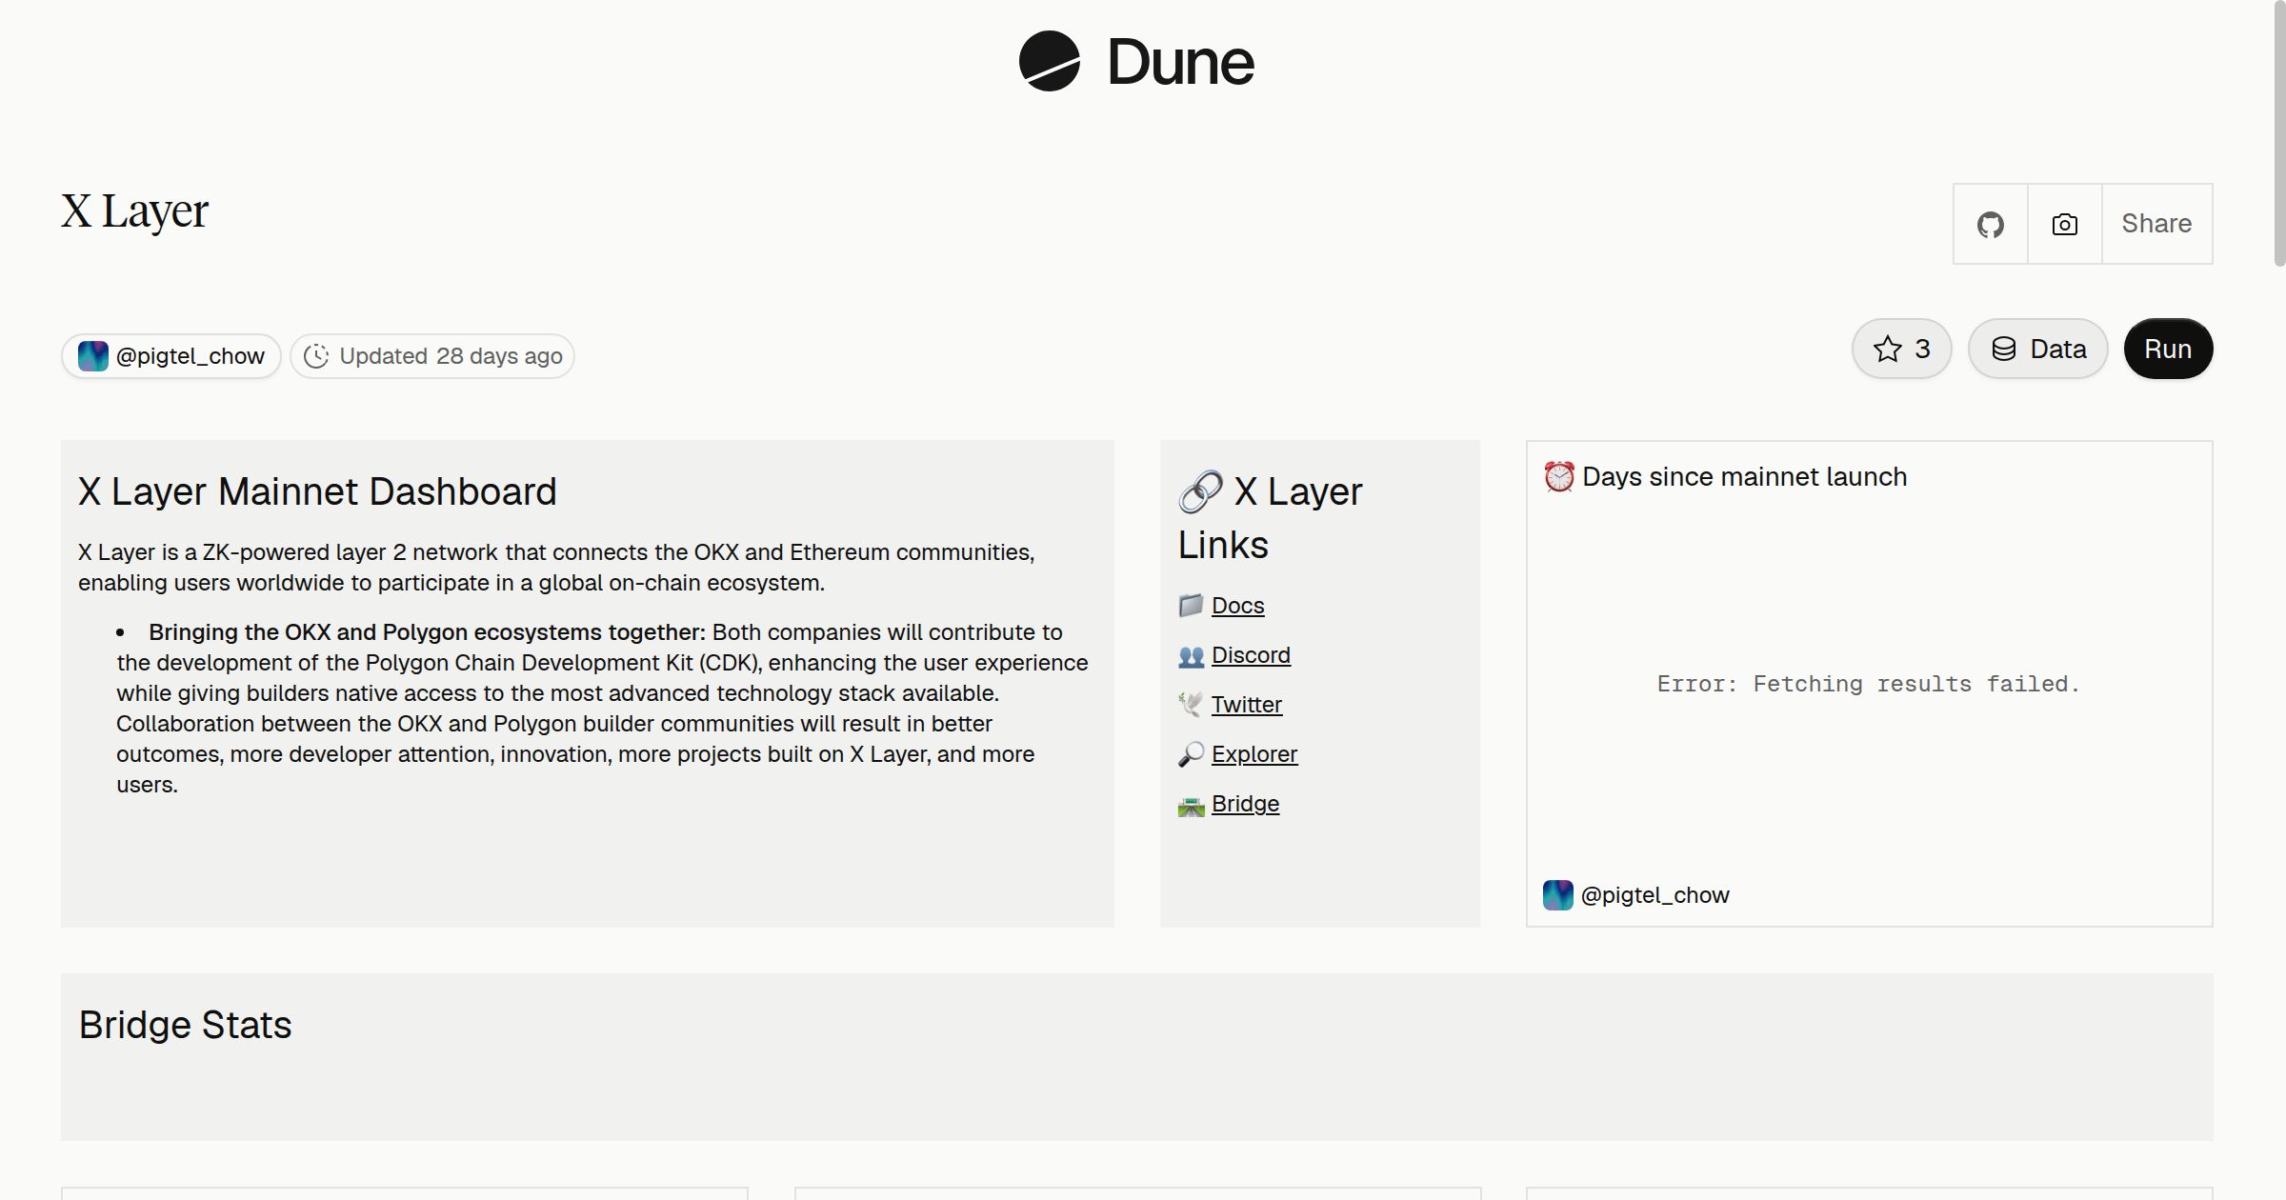Viewport: 2286px width, 1200px height.
Task: Click the X Layer dashboard title
Action: pos(134,211)
